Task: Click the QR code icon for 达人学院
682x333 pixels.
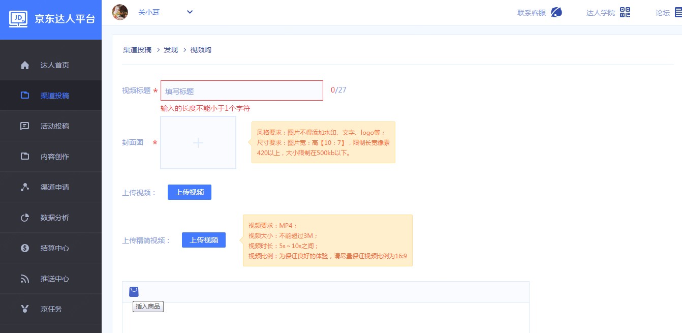Action: point(625,12)
